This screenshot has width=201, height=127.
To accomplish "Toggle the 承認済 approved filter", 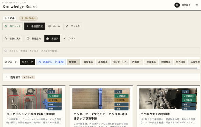I will coord(52,38).
